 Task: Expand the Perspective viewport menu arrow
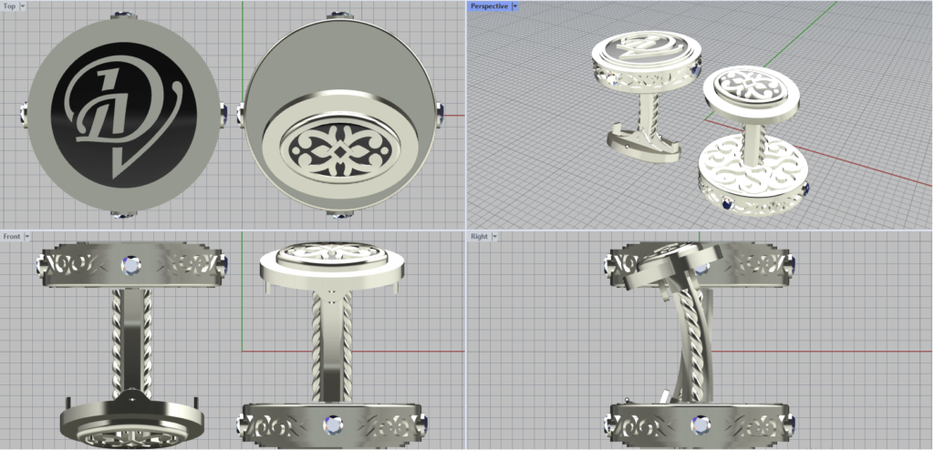(515, 5)
